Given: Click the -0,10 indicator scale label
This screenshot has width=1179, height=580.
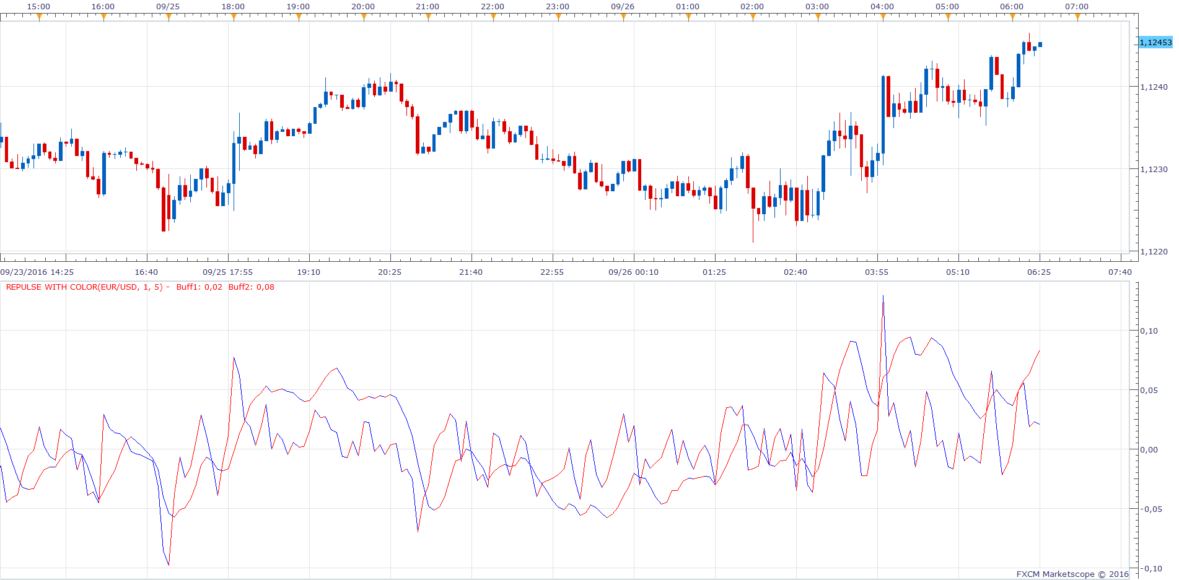Looking at the screenshot, I should pyautogui.click(x=1151, y=569).
